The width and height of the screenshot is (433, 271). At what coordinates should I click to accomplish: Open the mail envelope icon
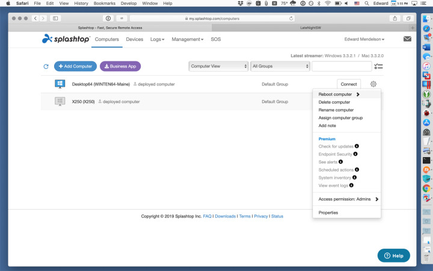(407, 39)
